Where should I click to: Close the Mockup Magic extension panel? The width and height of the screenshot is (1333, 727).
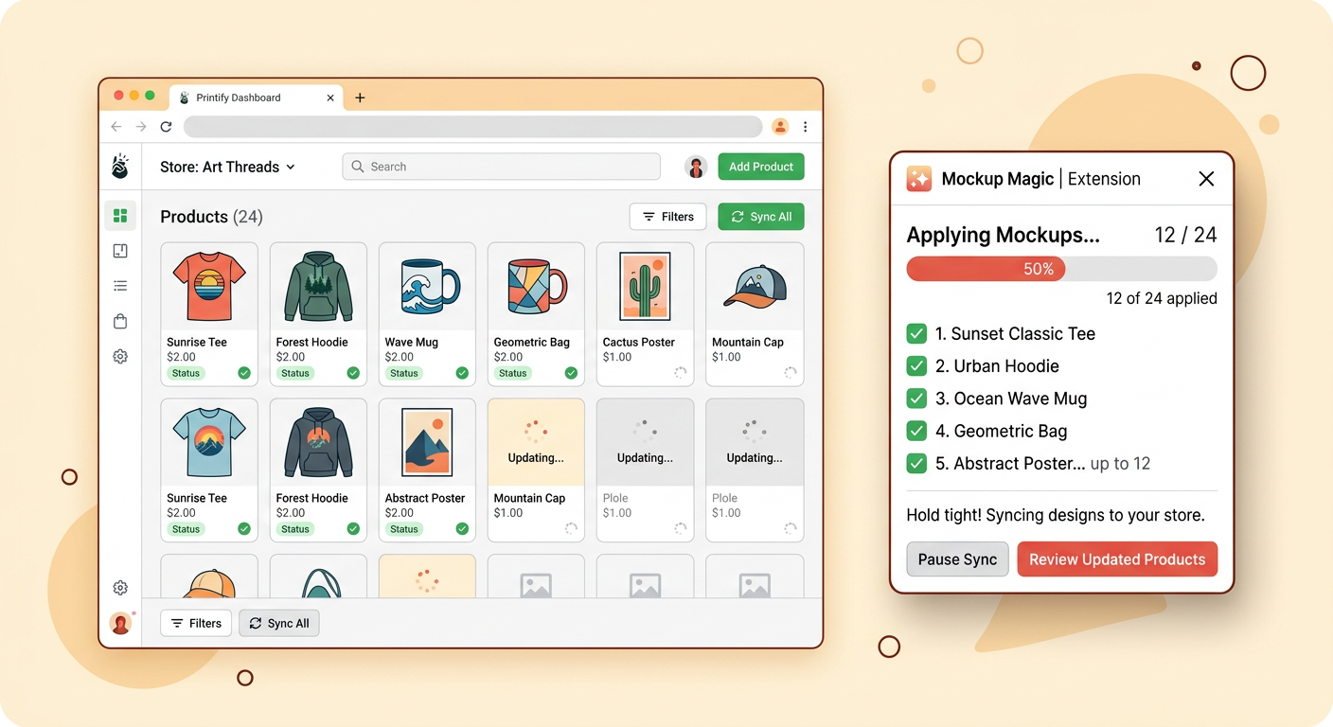coord(1206,179)
